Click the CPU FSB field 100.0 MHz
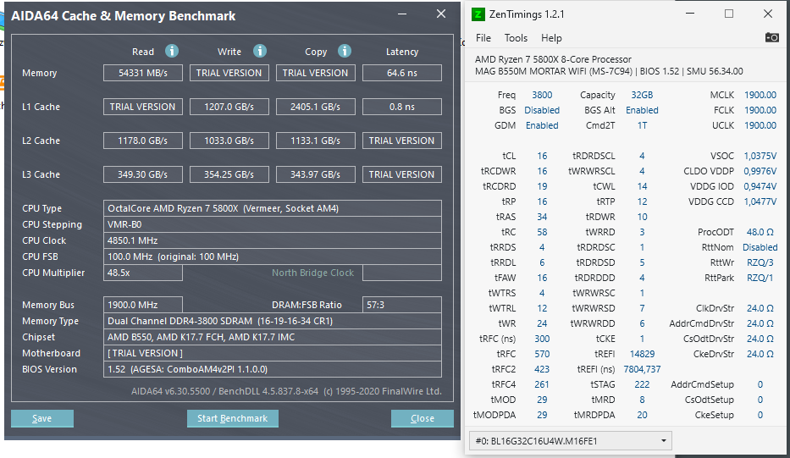 point(273,257)
